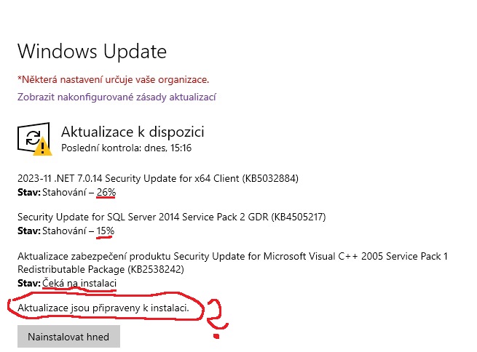Click Poslední kontrola timestamp text
Screen dimensions: 477x352
pos(126,148)
